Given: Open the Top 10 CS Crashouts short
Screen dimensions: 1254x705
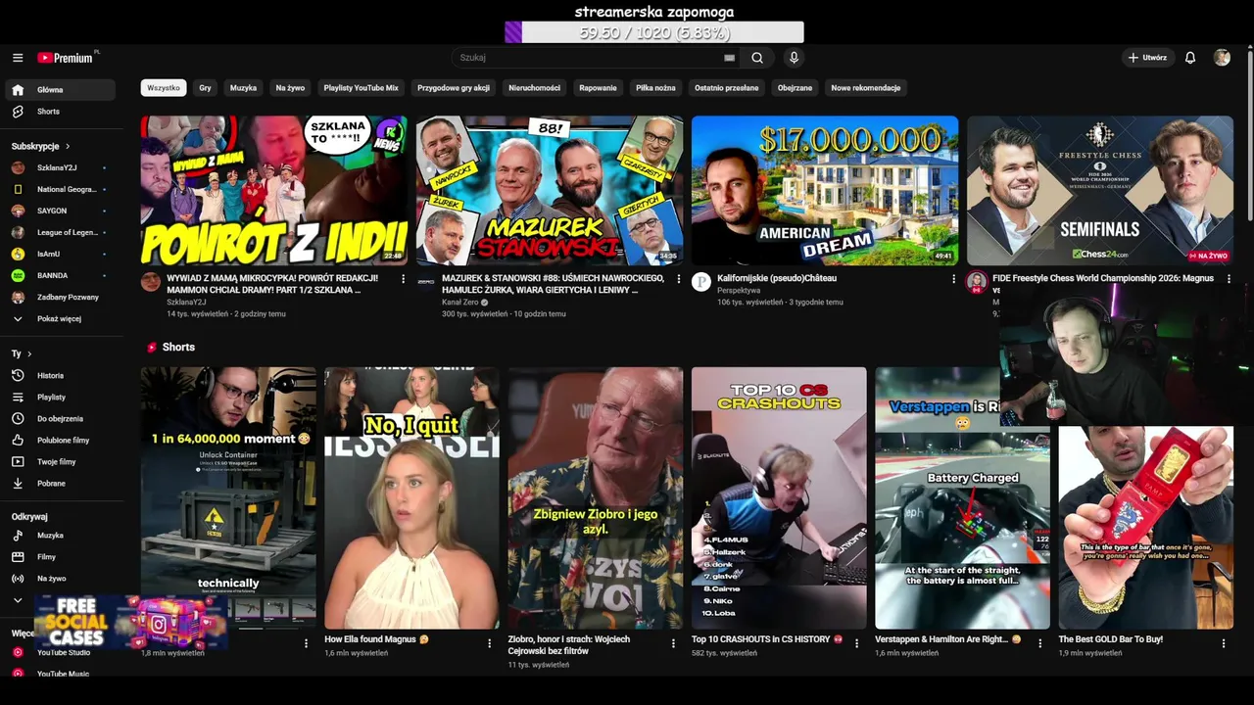Looking at the screenshot, I should coord(779,497).
